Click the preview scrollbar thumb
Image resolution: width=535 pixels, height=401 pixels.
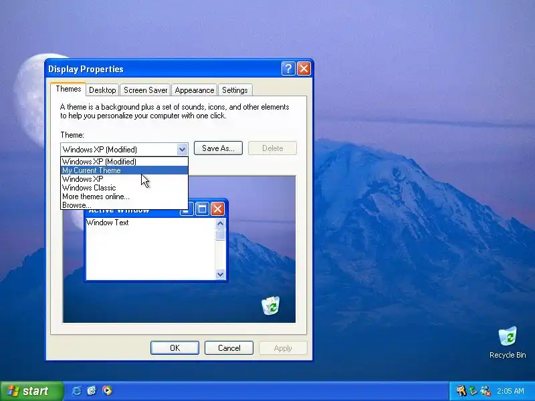(x=221, y=235)
